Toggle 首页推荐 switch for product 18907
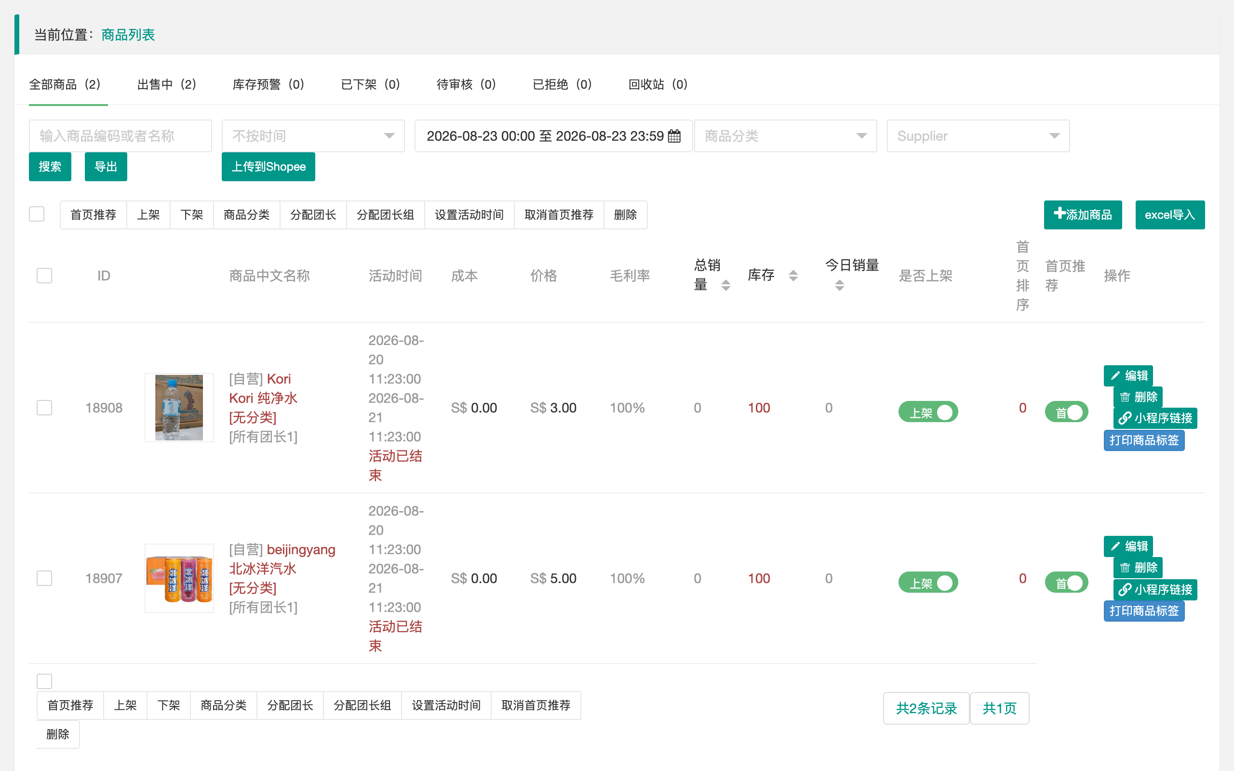The image size is (1234, 771). click(x=1066, y=582)
